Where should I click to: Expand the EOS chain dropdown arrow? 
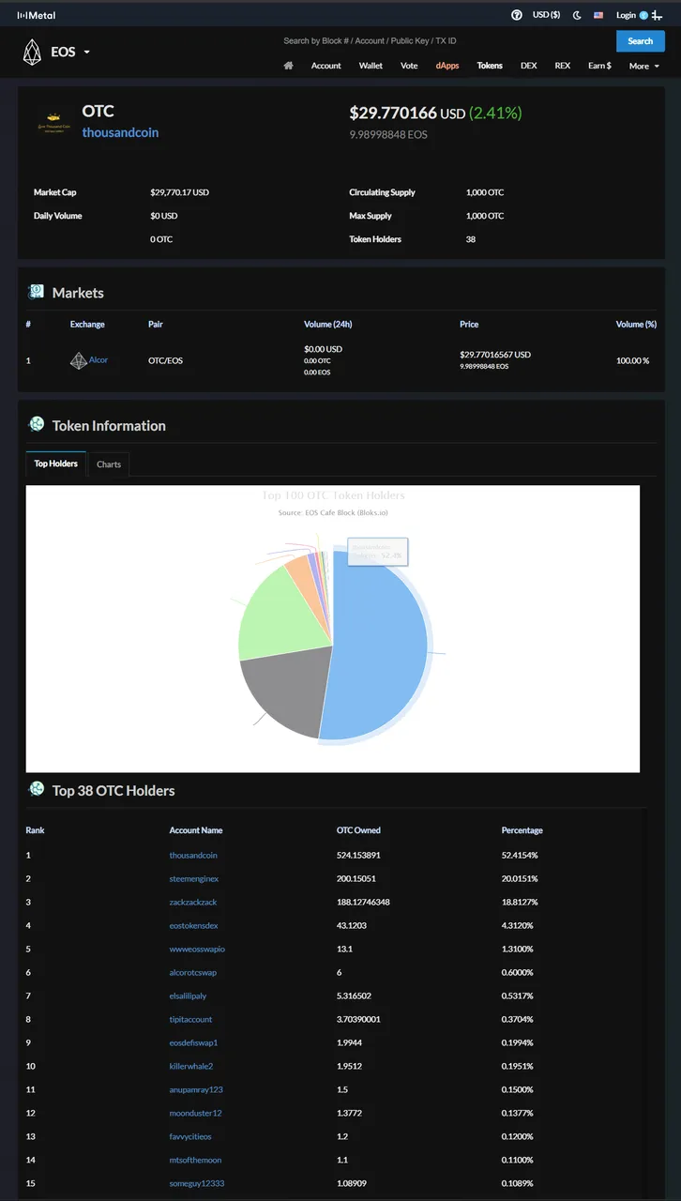86,53
